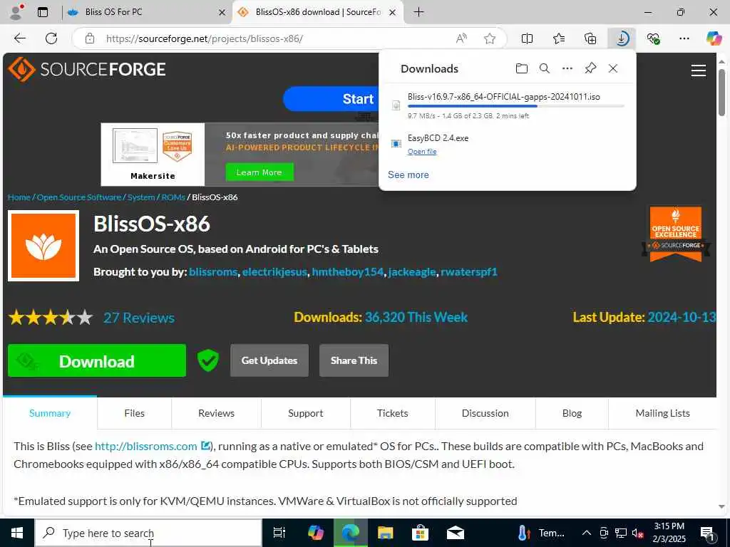
Task: Click the Get Updates button
Action: [269, 360]
